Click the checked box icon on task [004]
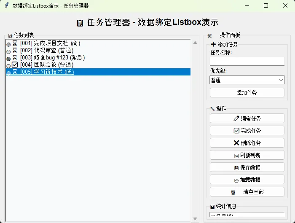The image size is (295, 223). click(15, 65)
